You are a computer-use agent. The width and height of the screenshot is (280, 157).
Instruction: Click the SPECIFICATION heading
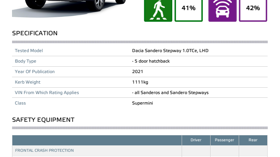(x=35, y=33)
